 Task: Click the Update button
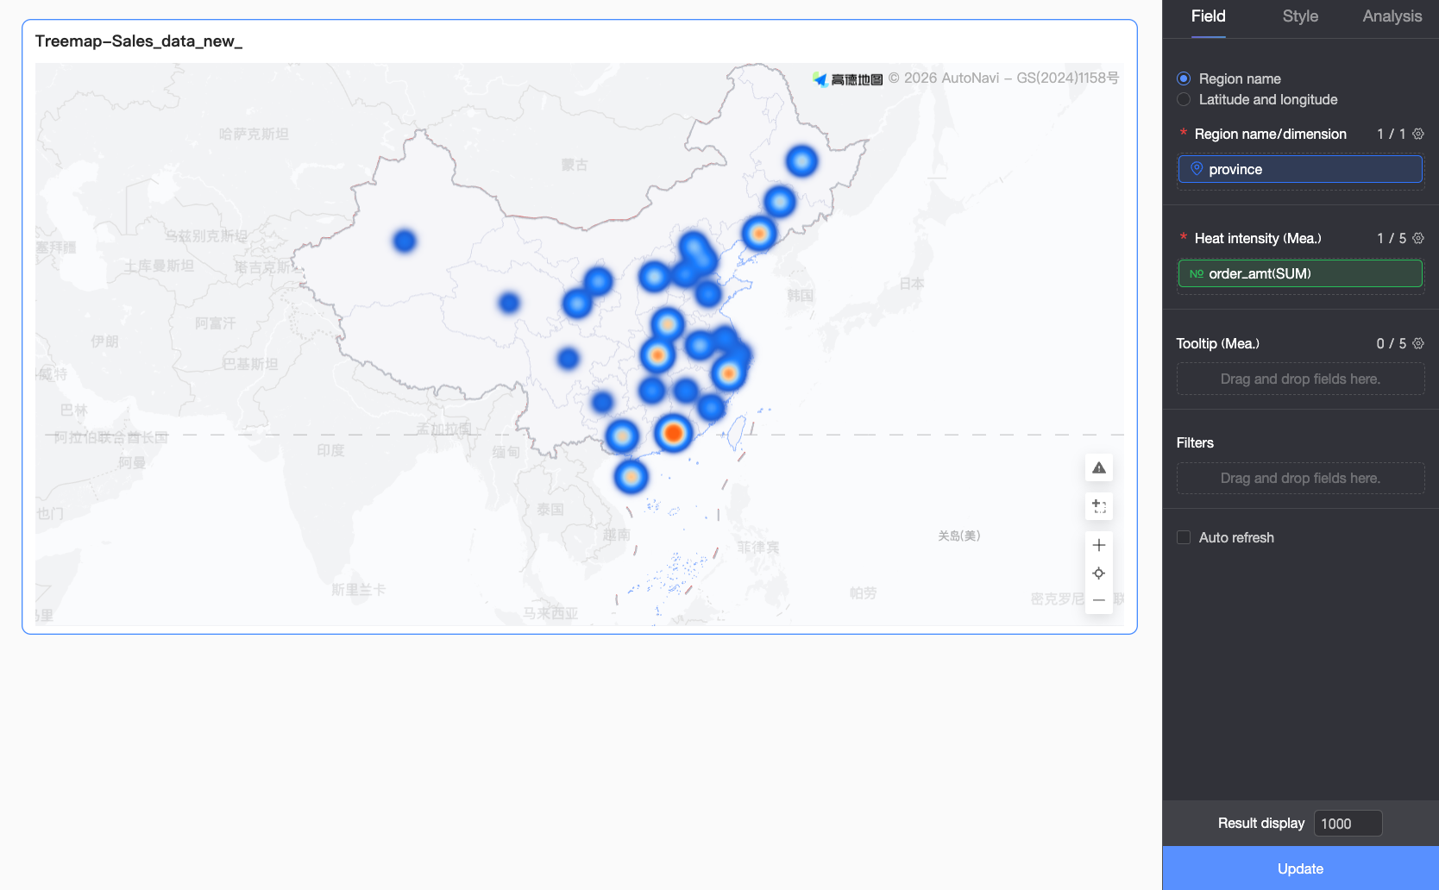tap(1300, 868)
